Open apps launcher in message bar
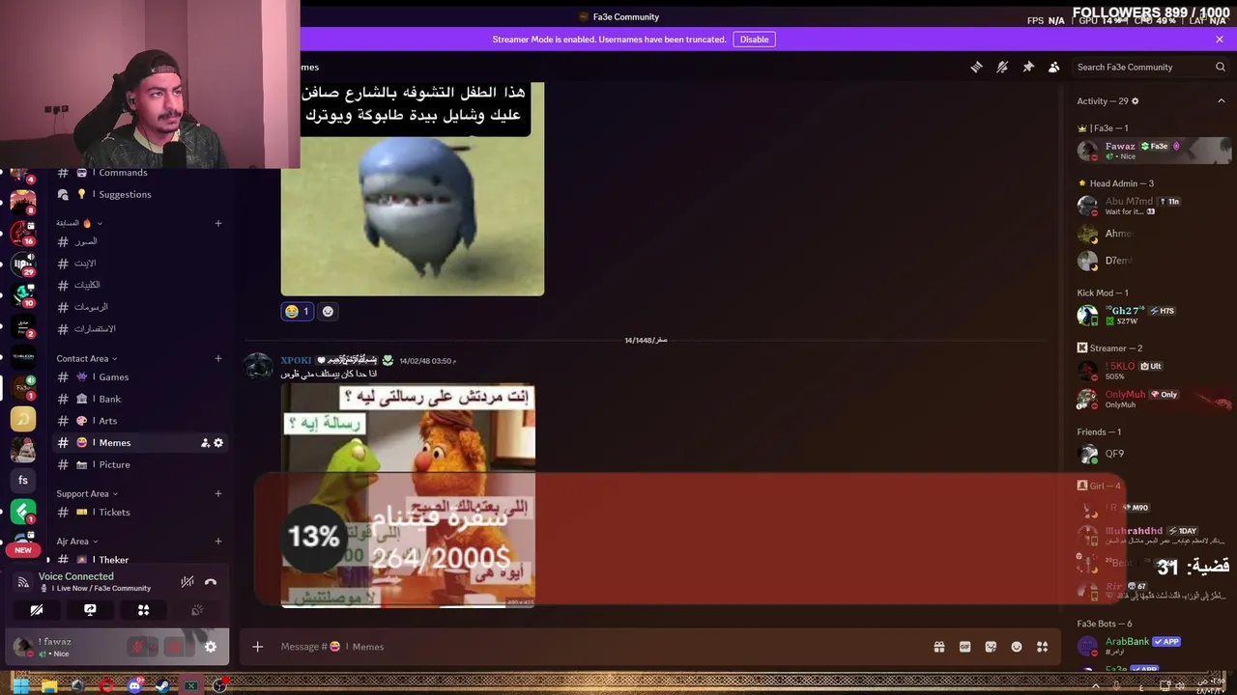The width and height of the screenshot is (1237, 695). click(1042, 647)
